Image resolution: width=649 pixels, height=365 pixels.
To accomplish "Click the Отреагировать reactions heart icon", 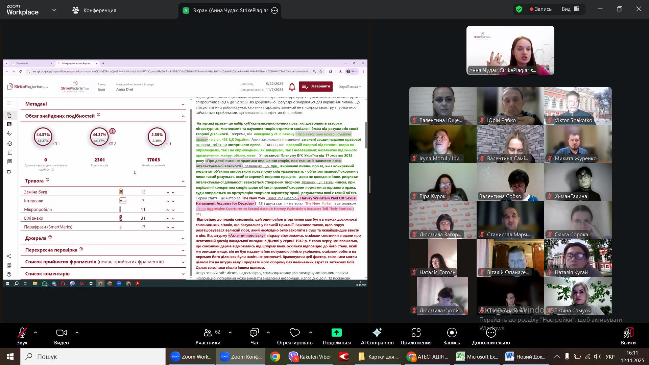I will (x=294, y=333).
